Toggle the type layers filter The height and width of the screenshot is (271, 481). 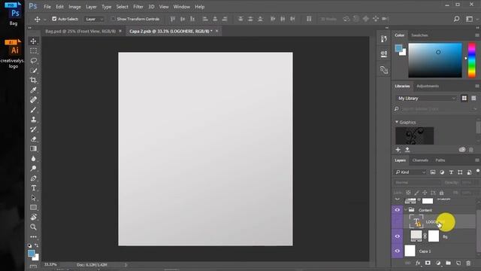pyautogui.click(x=451, y=172)
